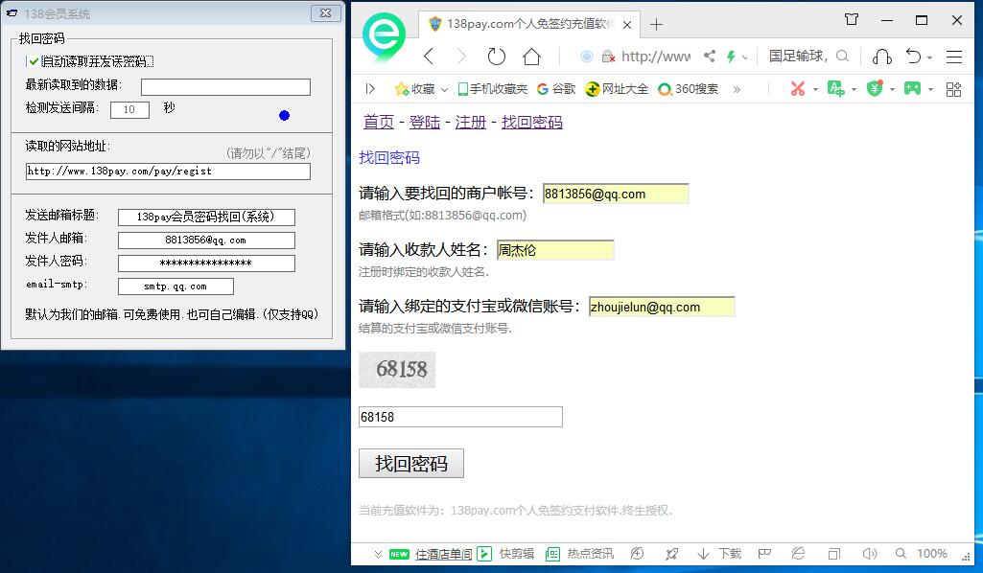Expand the 收藏 favorites dropdown arrow
Image resolution: width=983 pixels, height=573 pixels.
[x=444, y=89]
